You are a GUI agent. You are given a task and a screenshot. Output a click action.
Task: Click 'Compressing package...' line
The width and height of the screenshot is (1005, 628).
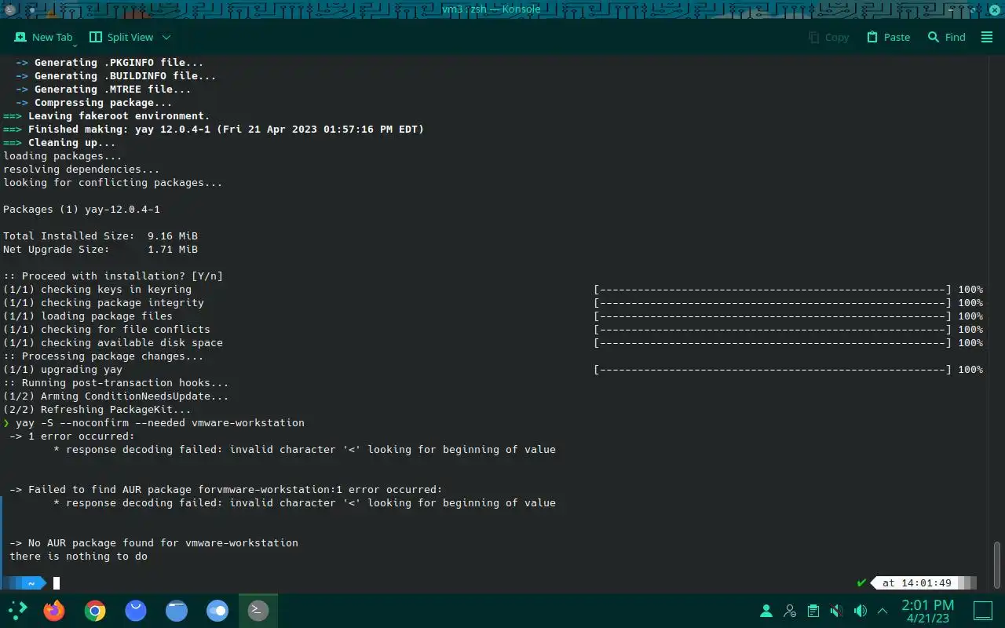pyautogui.click(x=94, y=103)
